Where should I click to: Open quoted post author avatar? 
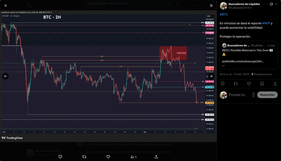224,46
